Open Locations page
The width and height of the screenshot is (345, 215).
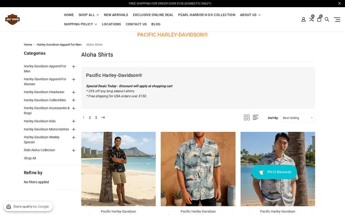[x=111, y=24]
